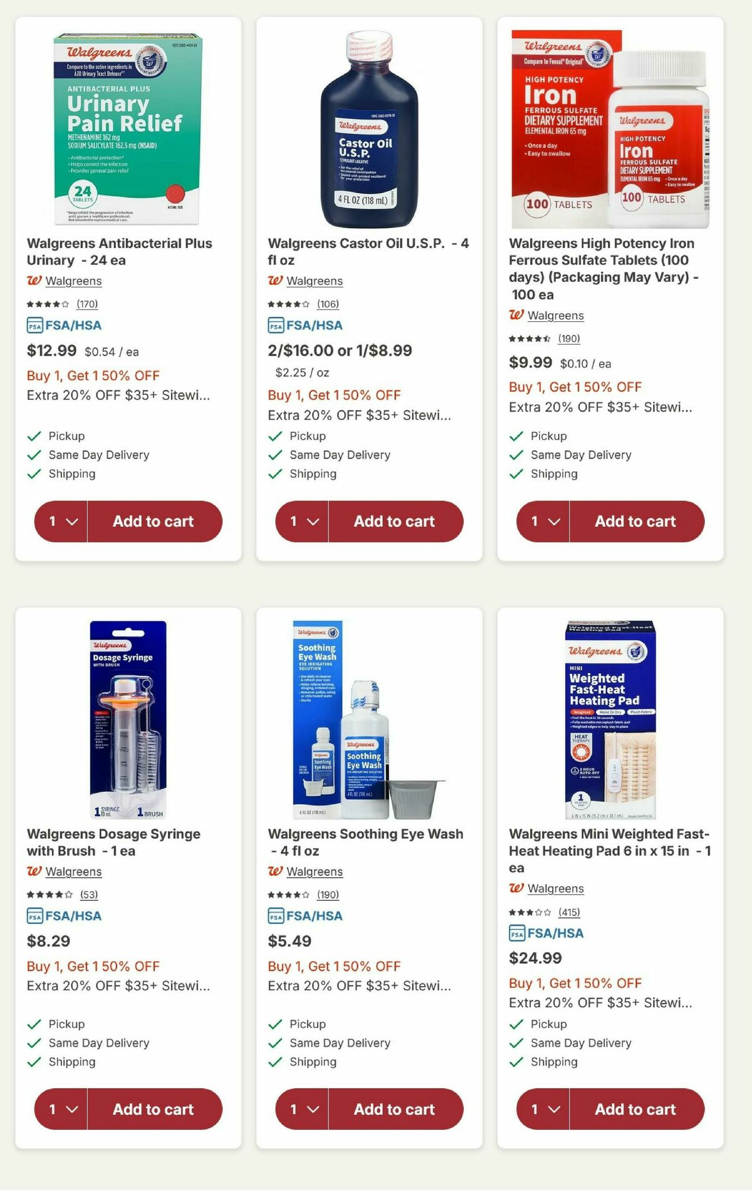Image resolution: width=752 pixels, height=1192 pixels.
Task: Click the Buy 1, Get 1 50% OFF offer on Iron
Action: click(575, 387)
